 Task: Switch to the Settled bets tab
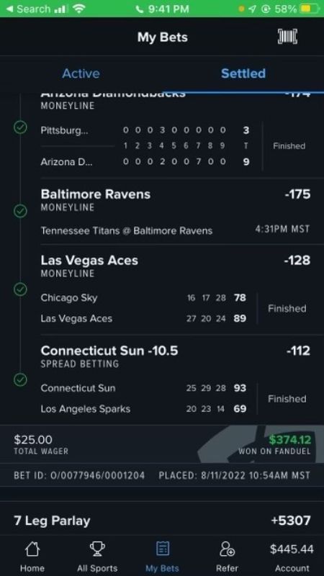click(x=243, y=73)
